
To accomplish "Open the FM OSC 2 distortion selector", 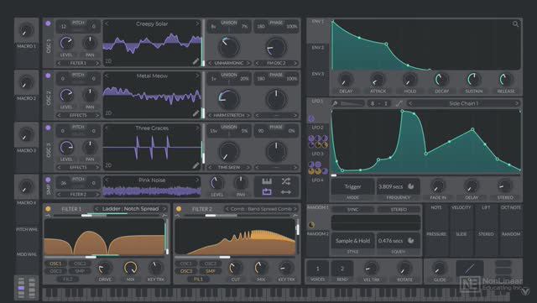I will coord(276,63).
